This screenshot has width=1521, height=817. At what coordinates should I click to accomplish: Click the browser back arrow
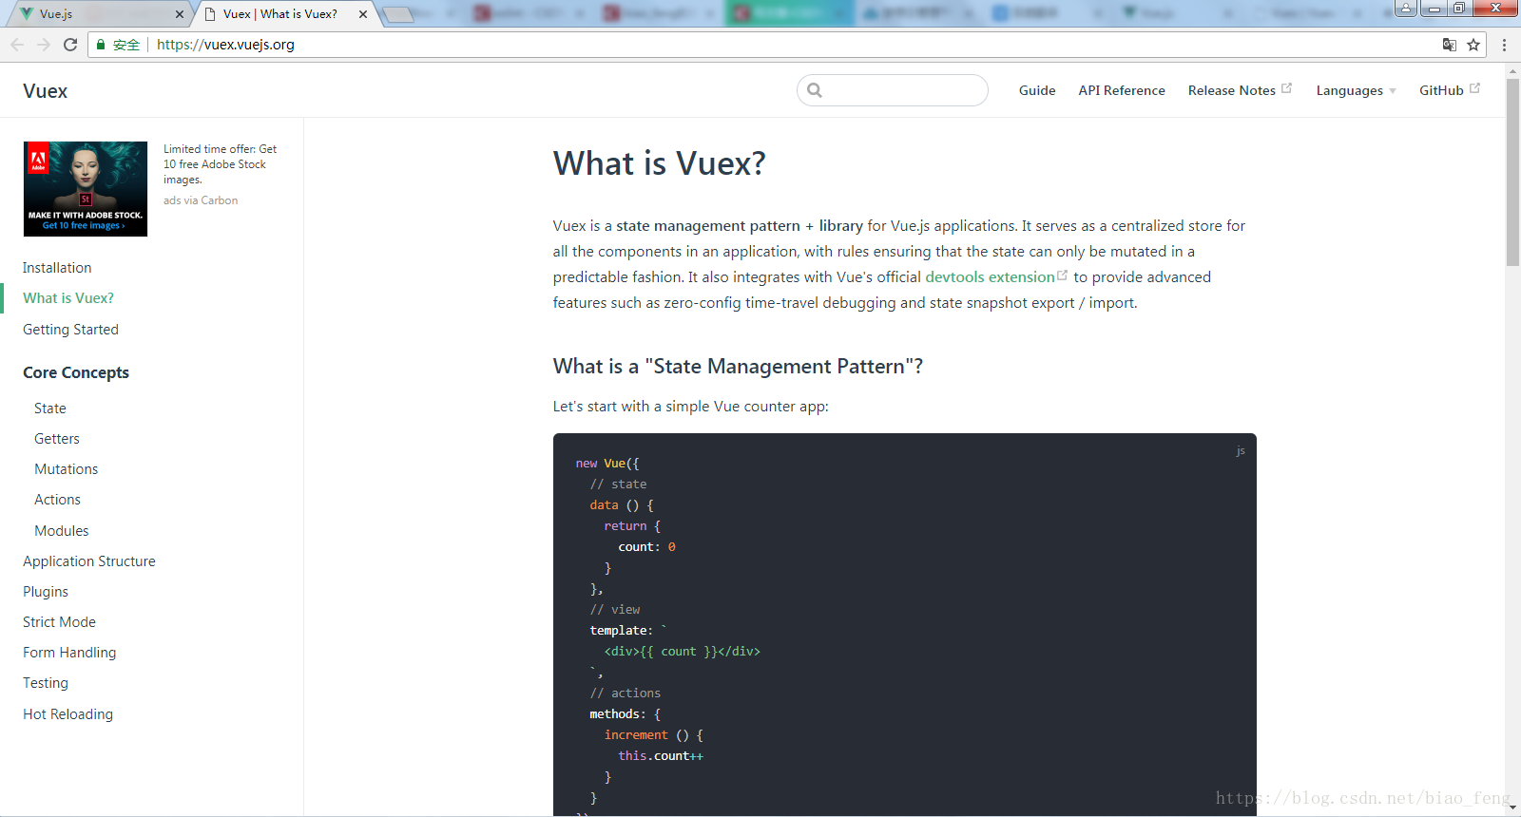(x=17, y=45)
